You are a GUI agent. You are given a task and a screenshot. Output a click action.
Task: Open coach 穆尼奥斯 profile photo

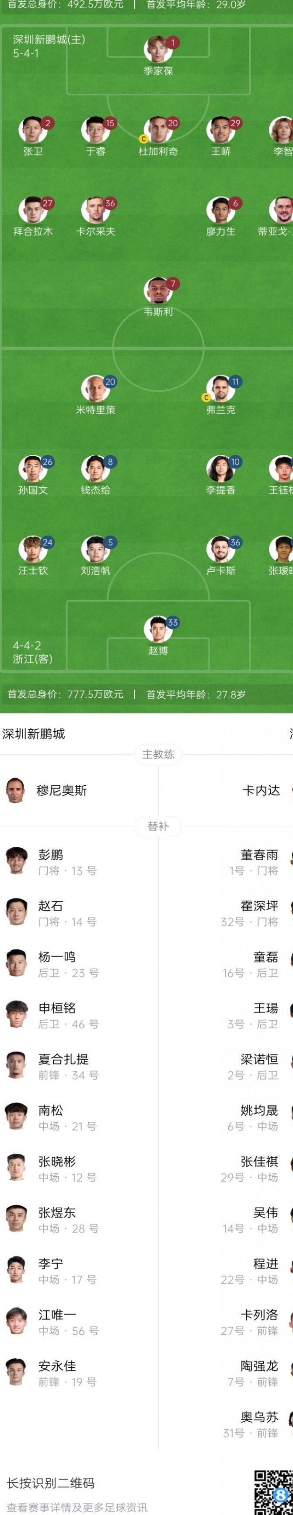(x=15, y=790)
